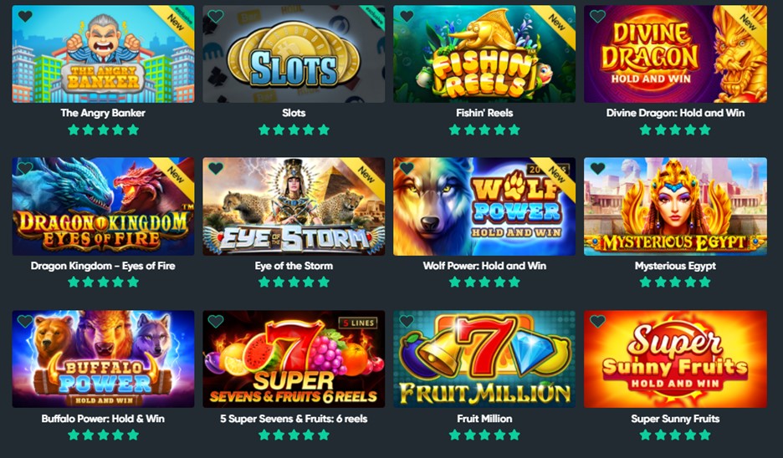Click Mysterious Egypt third rating star
The width and height of the screenshot is (783, 458).
(x=675, y=282)
